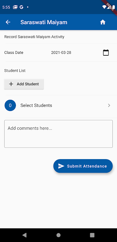Tap the back arrow in header
This screenshot has width=117, height=242.
(x=8, y=22)
